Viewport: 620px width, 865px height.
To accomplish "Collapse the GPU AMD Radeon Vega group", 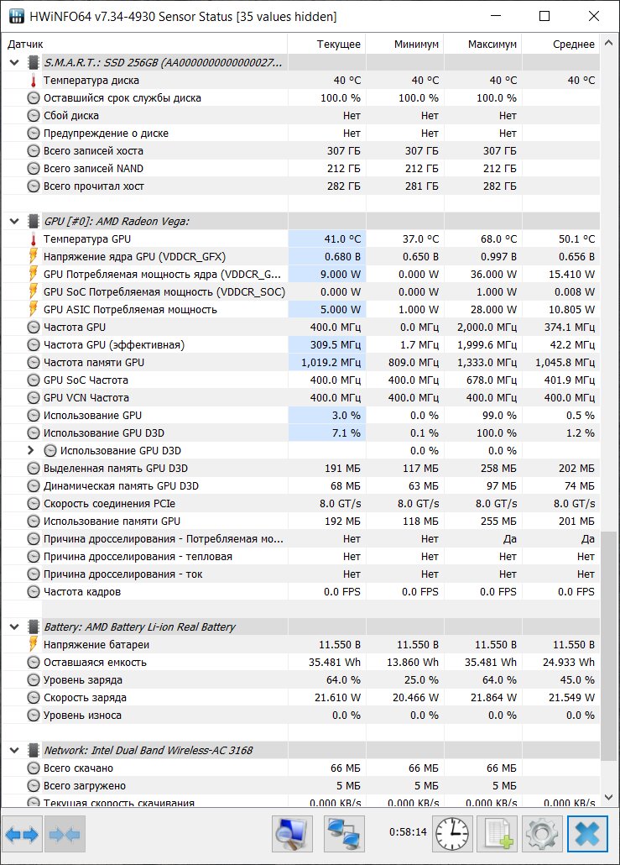I will (x=15, y=222).
